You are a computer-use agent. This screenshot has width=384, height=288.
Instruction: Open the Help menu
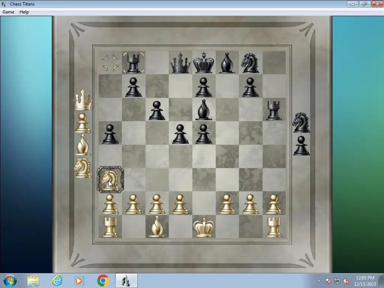pyautogui.click(x=24, y=12)
